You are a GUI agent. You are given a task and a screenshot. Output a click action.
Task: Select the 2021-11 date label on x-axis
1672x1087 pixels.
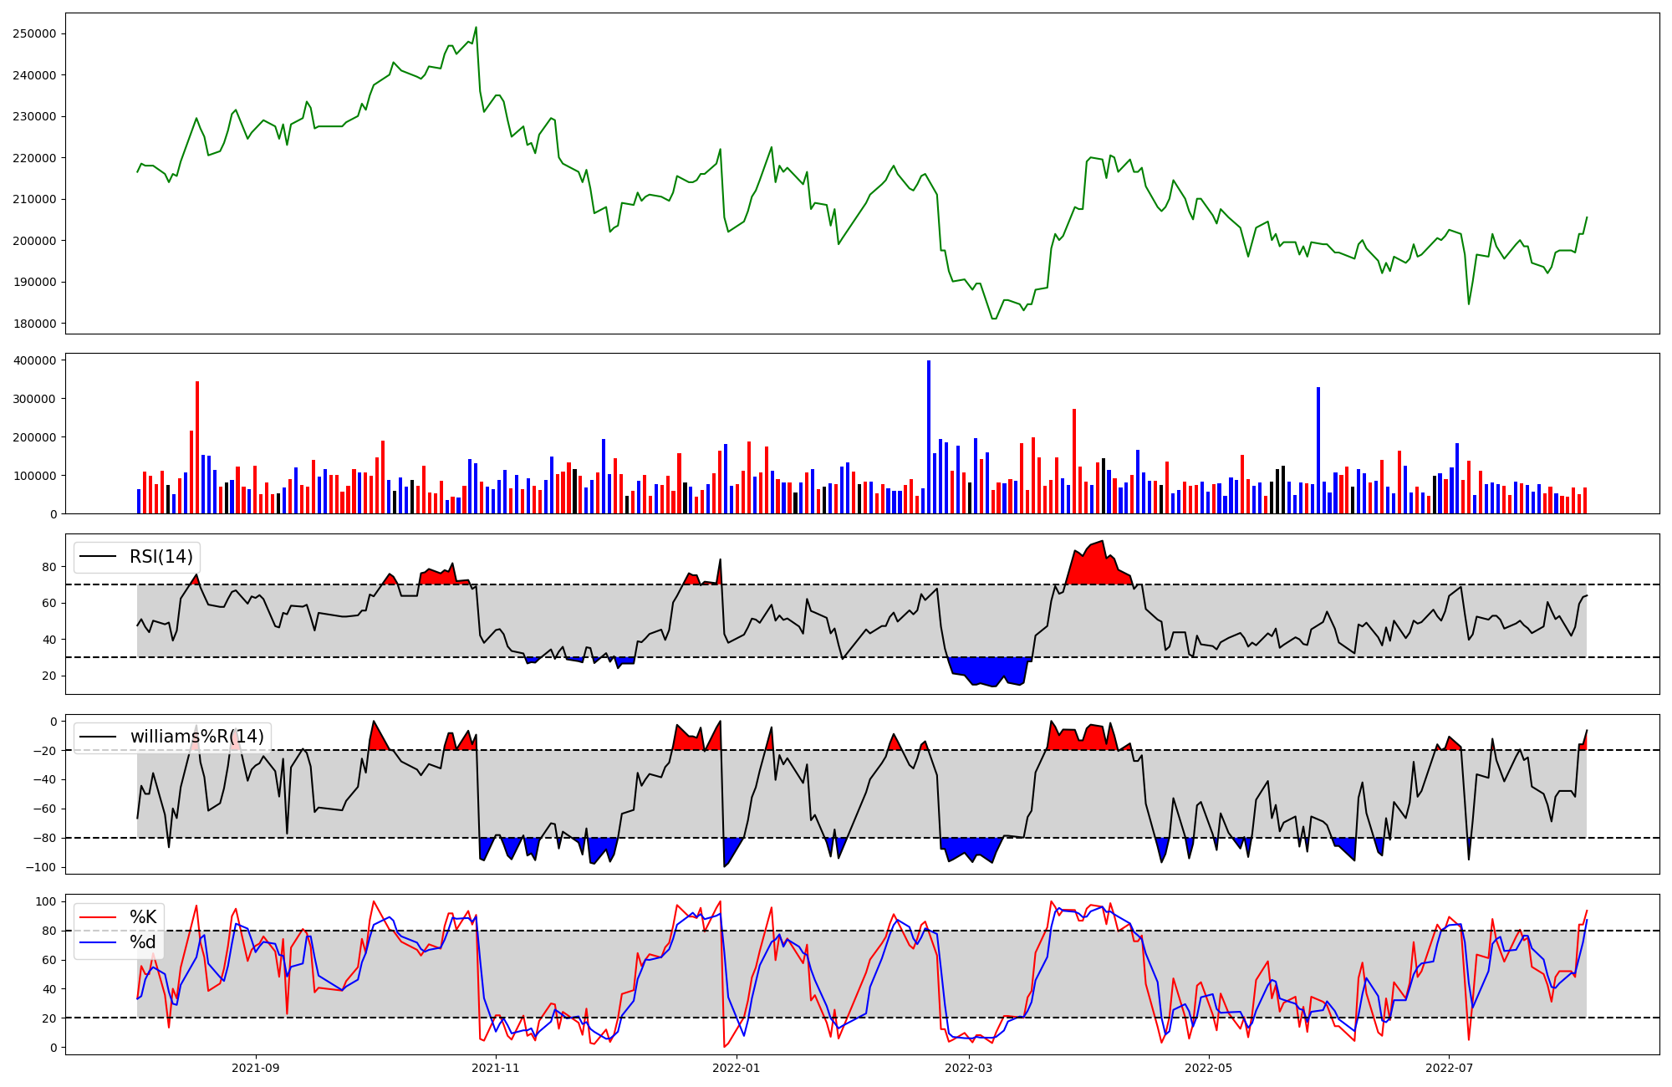pos(497,1068)
